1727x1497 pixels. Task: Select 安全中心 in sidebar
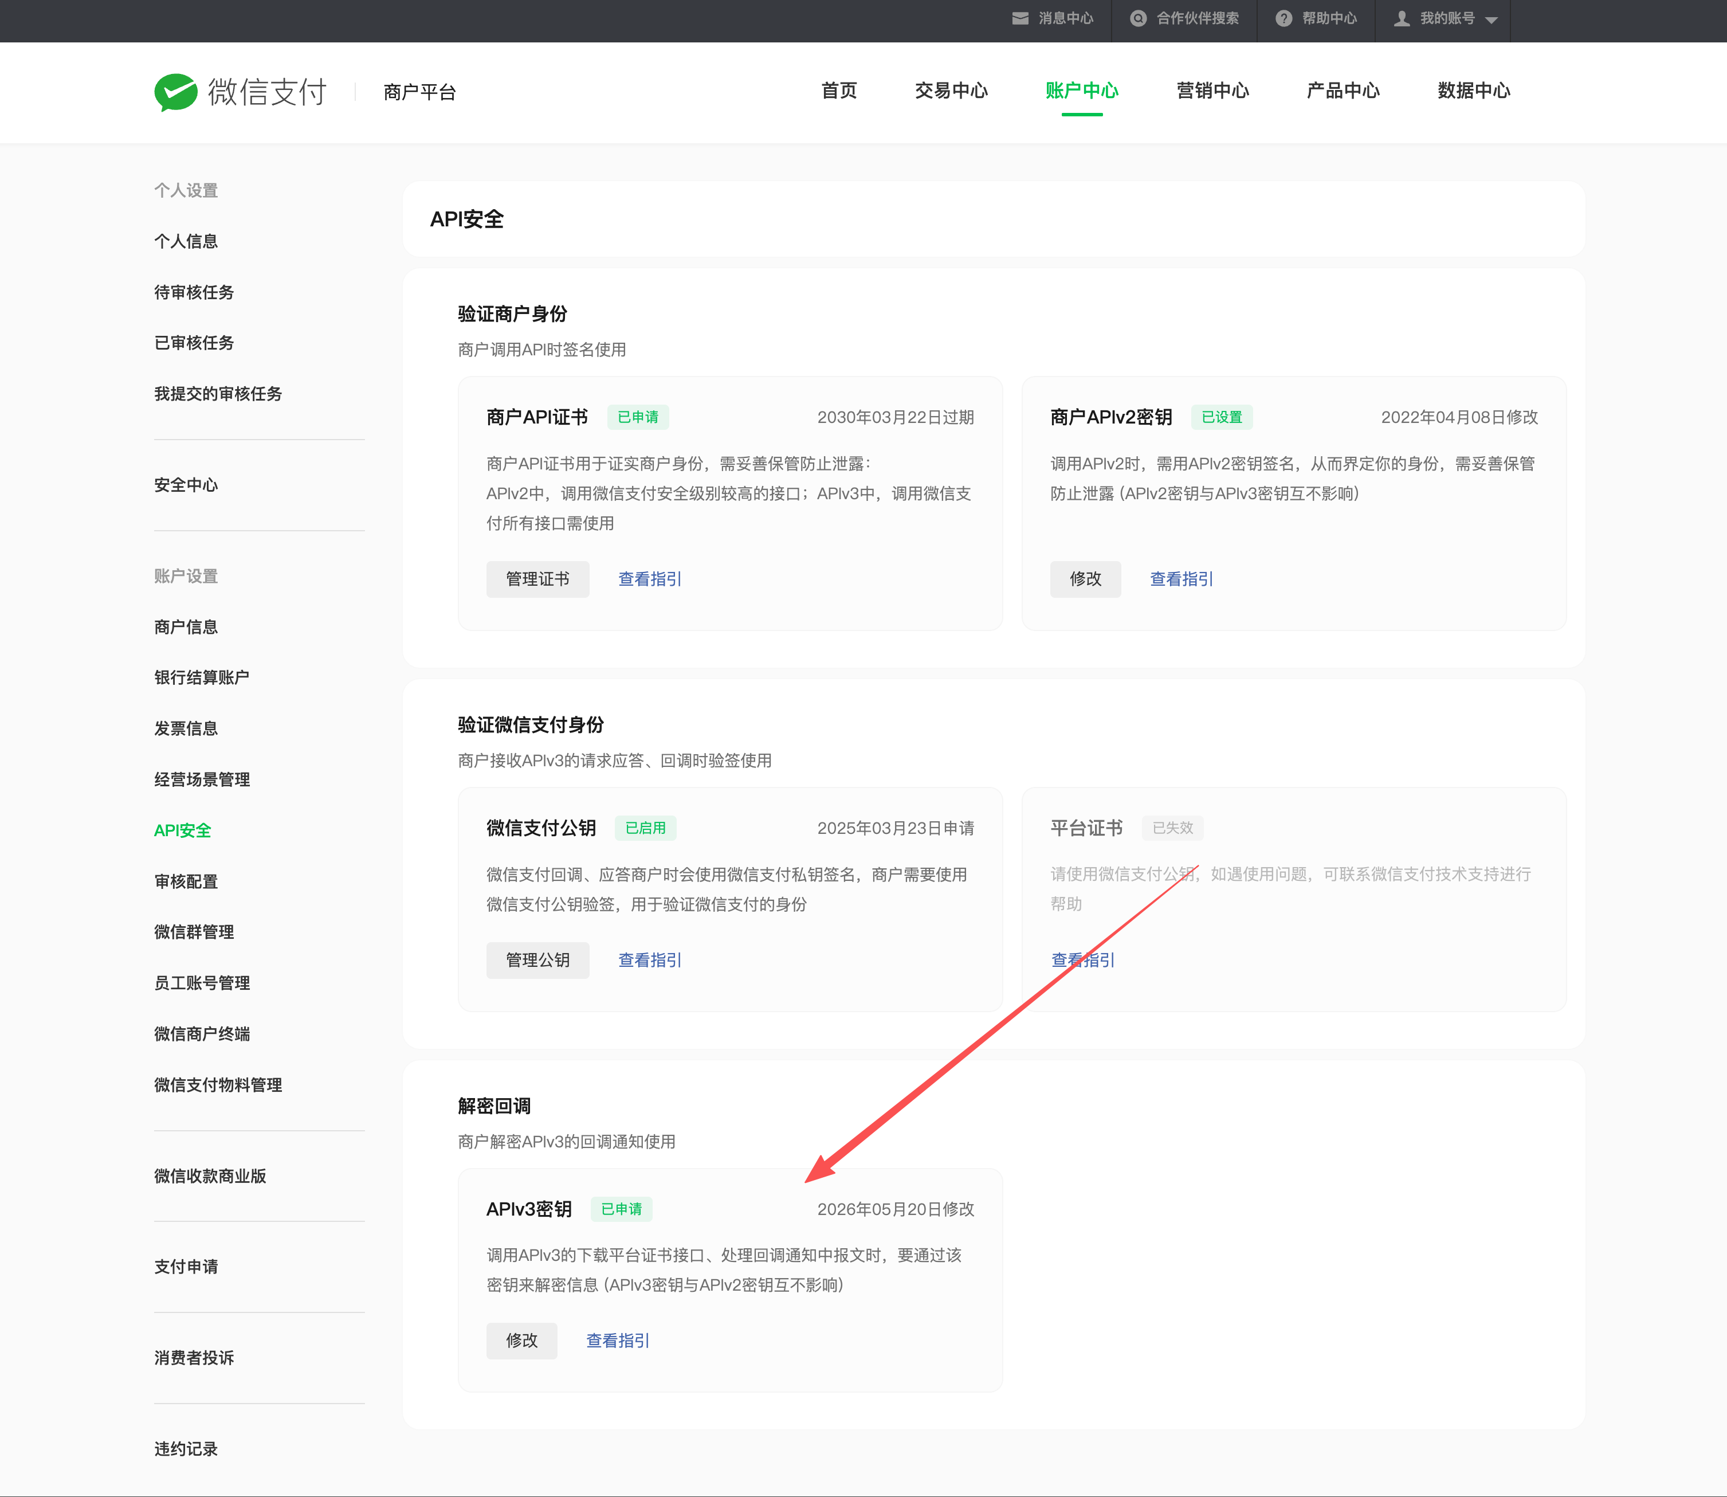point(186,485)
